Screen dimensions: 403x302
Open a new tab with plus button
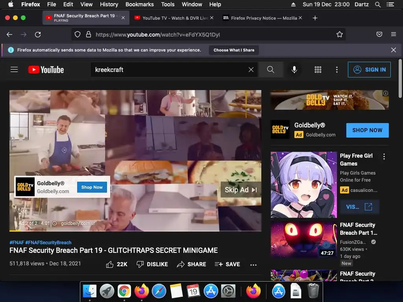[315, 18]
